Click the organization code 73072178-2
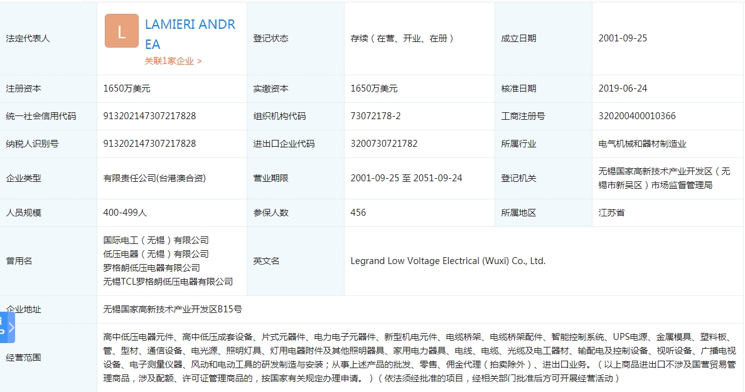The height and width of the screenshot is (392, 745). coord(375,116)
